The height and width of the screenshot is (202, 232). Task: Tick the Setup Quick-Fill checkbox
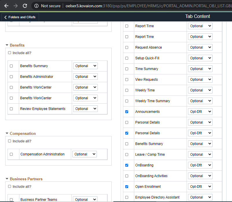(x=127, y=58)
